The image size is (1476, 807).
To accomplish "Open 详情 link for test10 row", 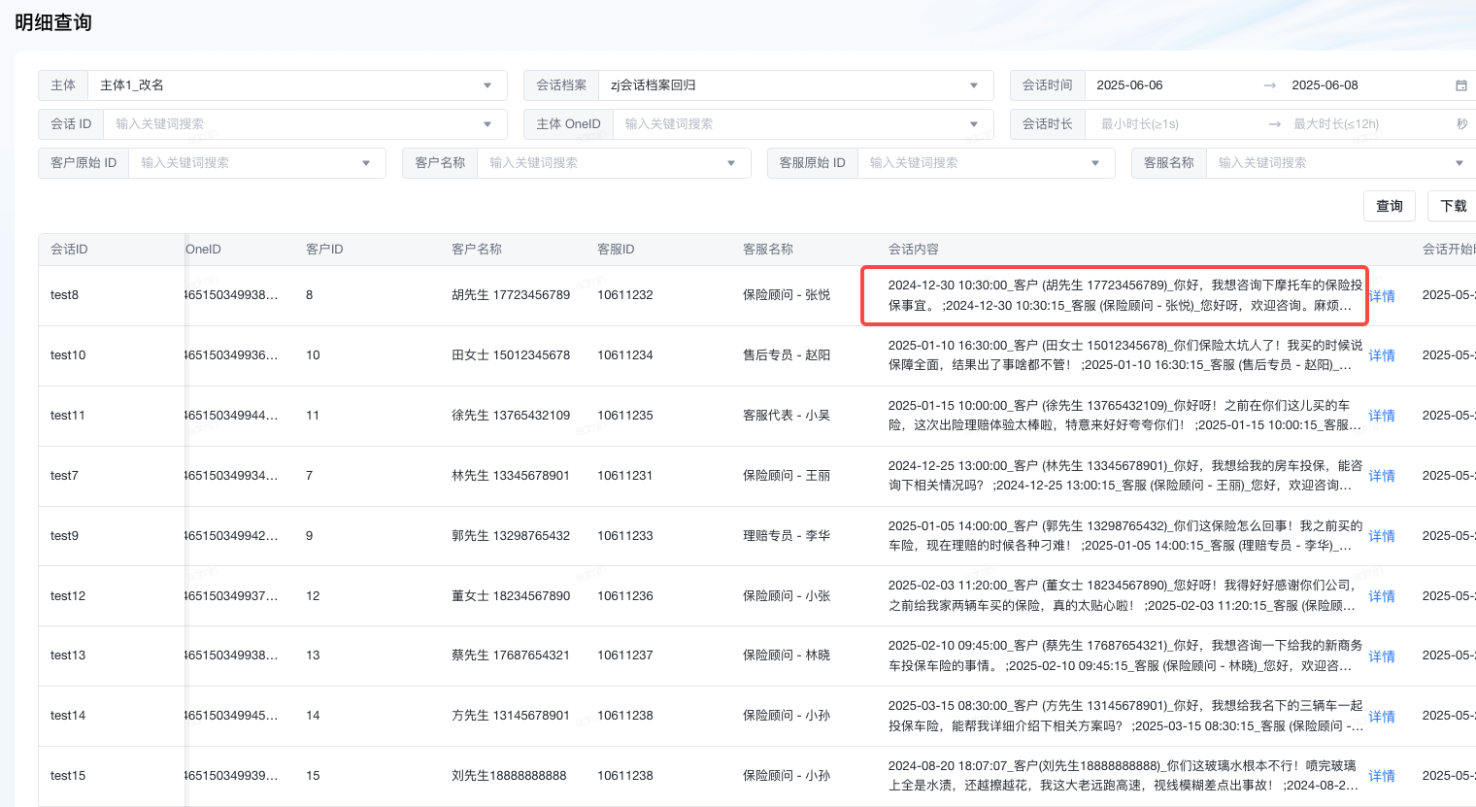I will click(1381, 355).
